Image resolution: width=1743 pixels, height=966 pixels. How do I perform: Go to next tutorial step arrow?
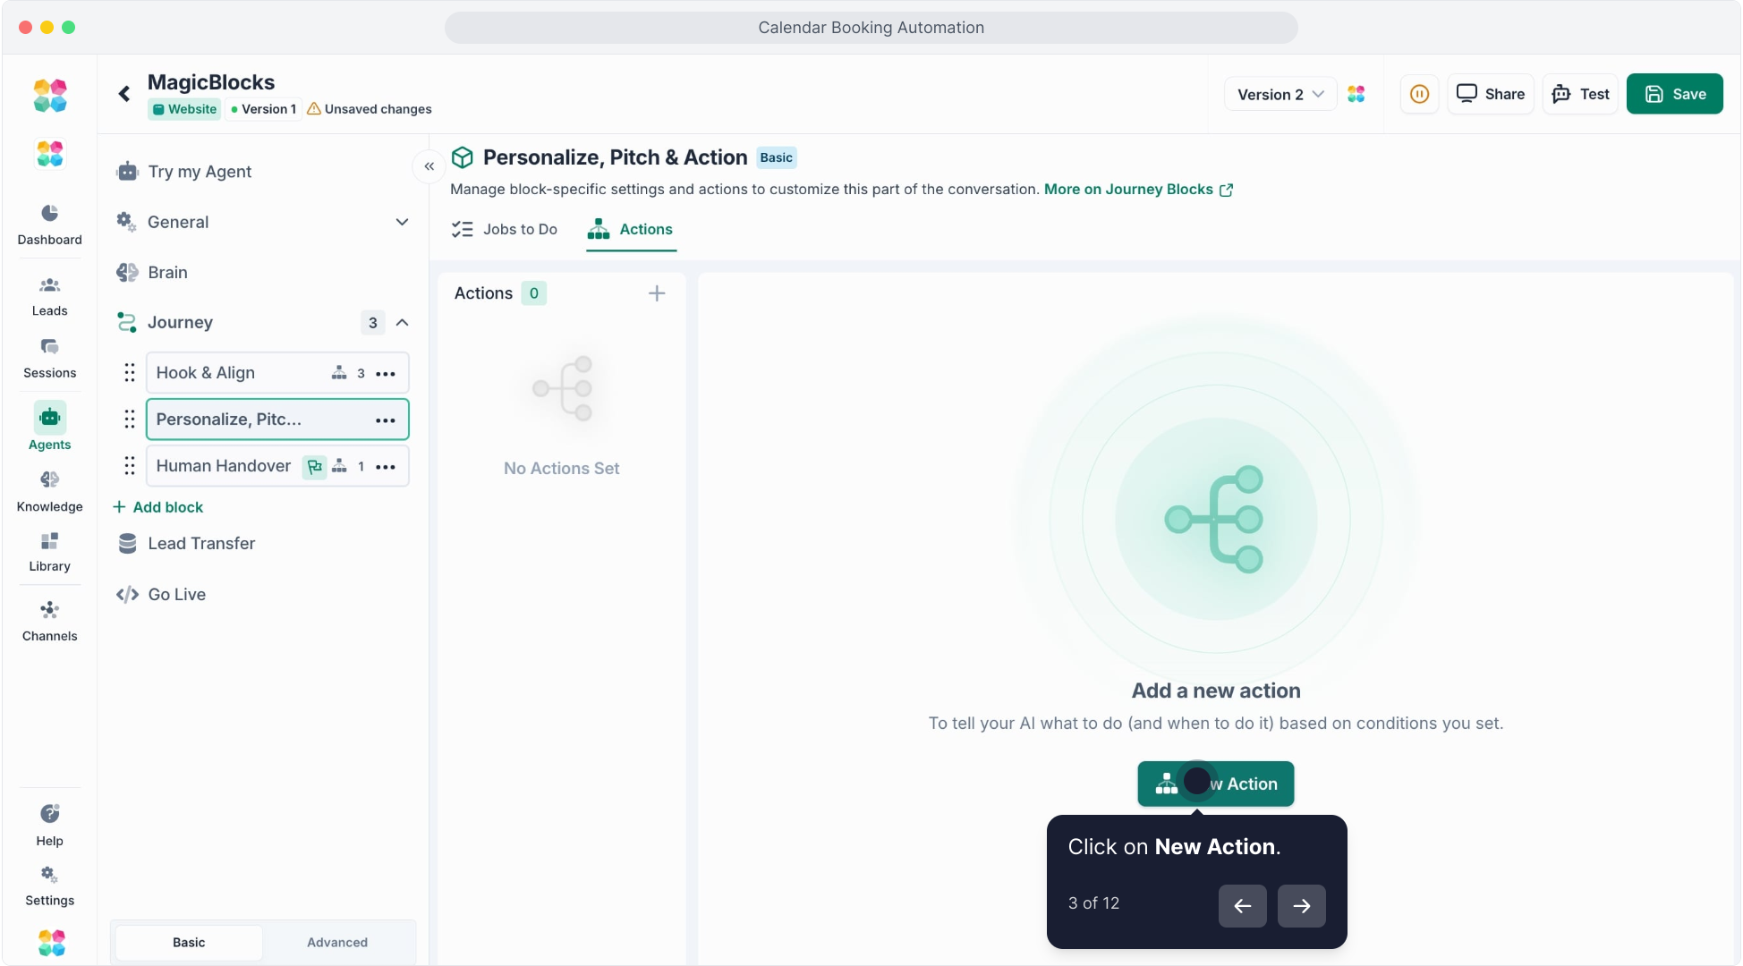tap(1301, 905)
